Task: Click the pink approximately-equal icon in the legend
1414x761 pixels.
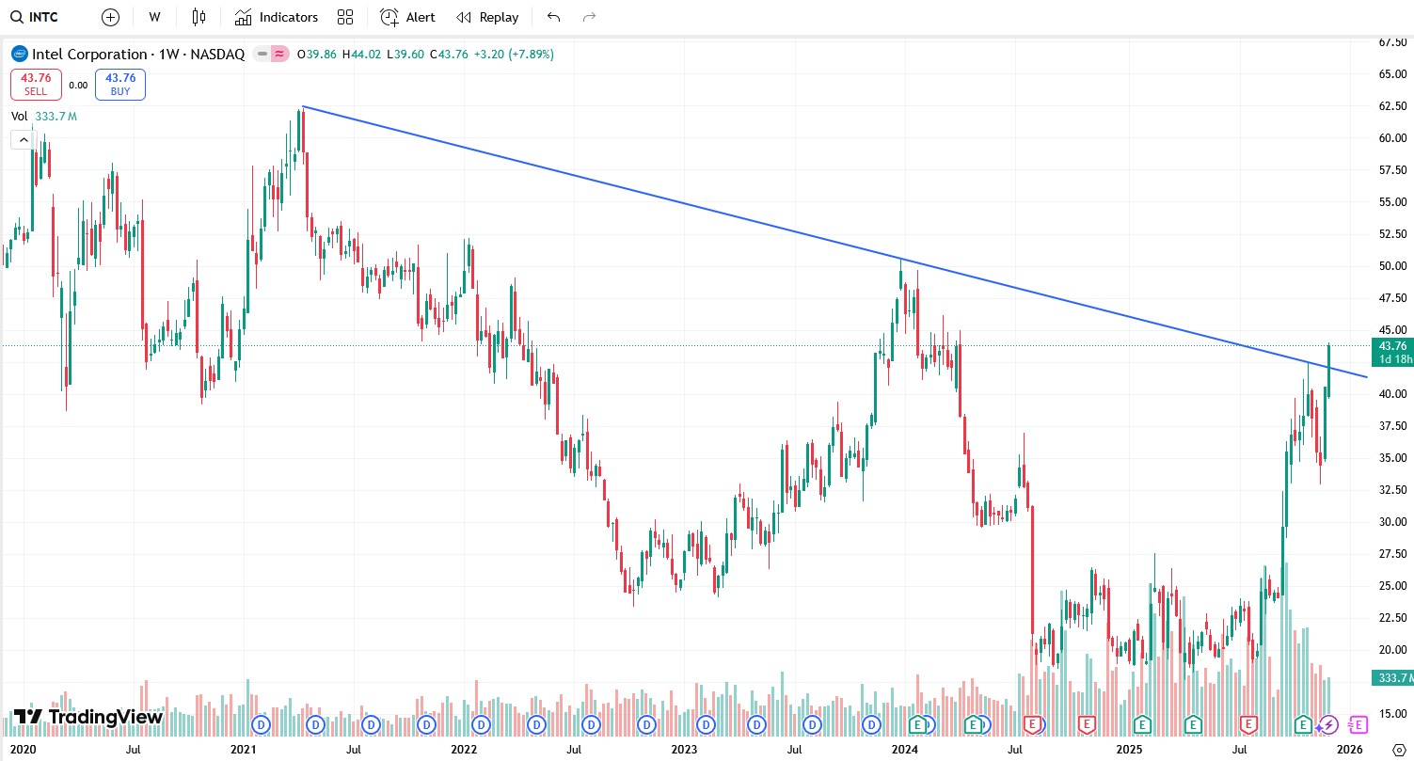Action: click(x=279, y=54)
